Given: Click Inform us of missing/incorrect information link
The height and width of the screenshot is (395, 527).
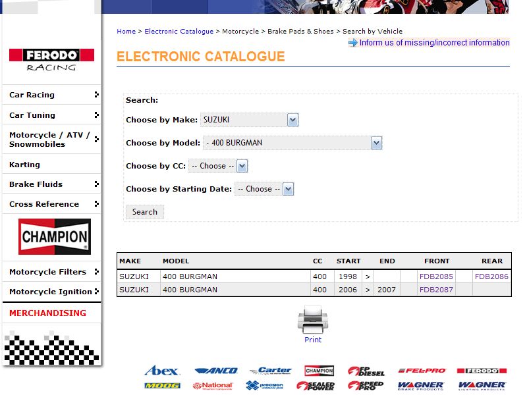Looking at the screenshot, I should [434, 43].
